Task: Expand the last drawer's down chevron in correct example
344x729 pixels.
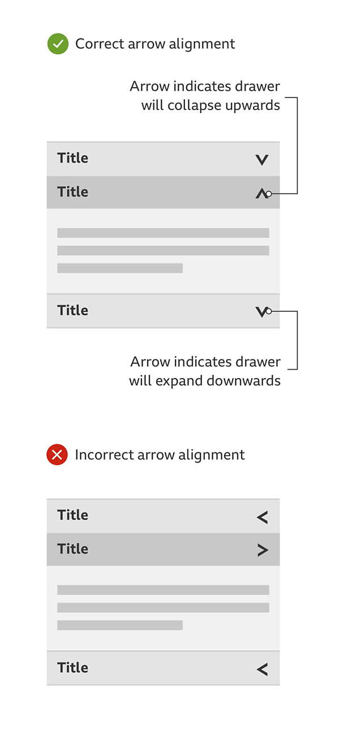Action: pos(261,311)
